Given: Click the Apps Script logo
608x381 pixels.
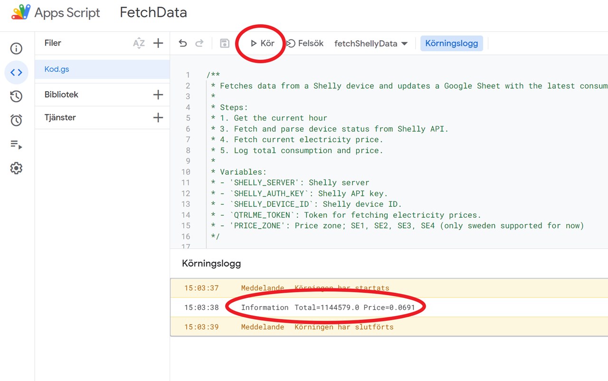Looking at the screenshot, I should [21, 13].
